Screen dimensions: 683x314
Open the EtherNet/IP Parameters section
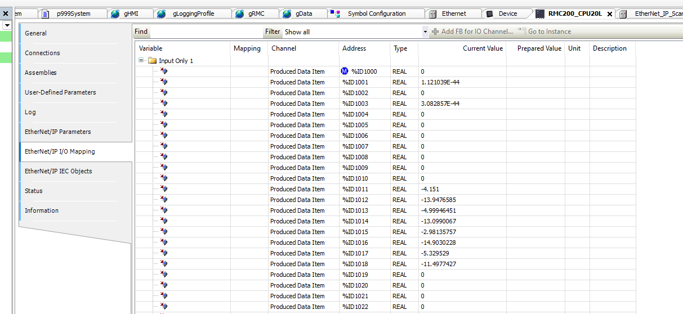(x=57, y=132)
